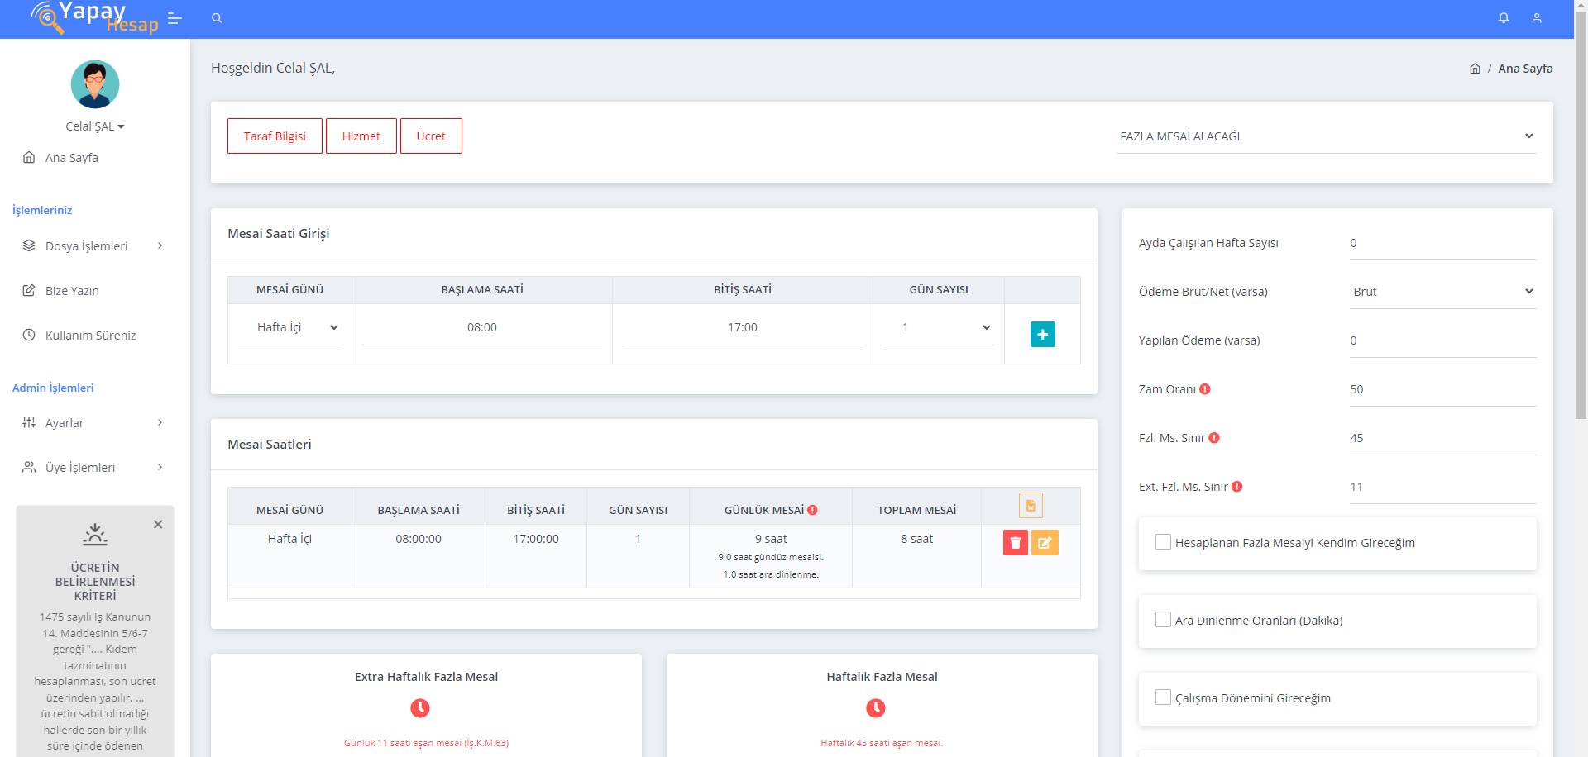The height and width of the screenshot is (757, 1588).
Task: Open the Ödeme Brüt/Net dropdown
Action: 1442,292
